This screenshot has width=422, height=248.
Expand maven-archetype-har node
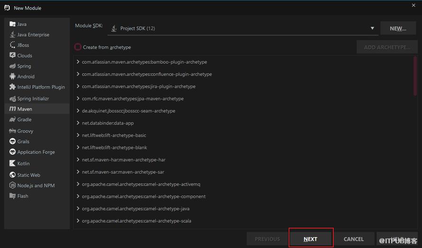tap(78, 159)
